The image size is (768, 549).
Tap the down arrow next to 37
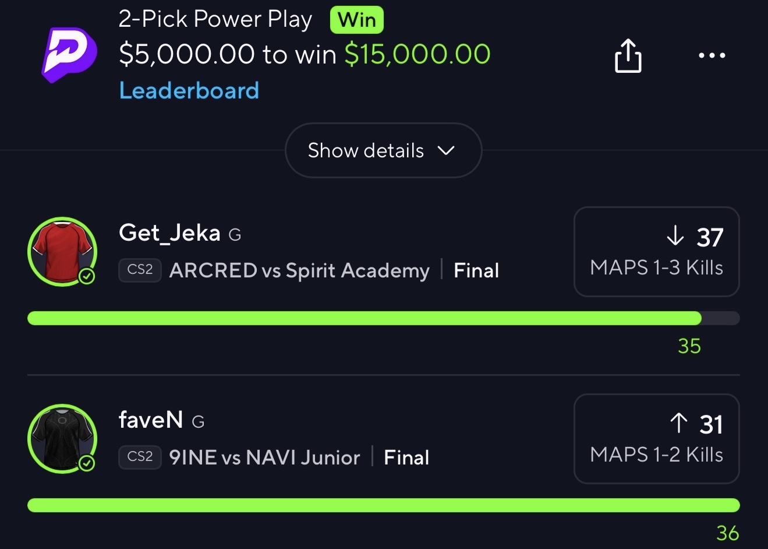pos(675,236)
